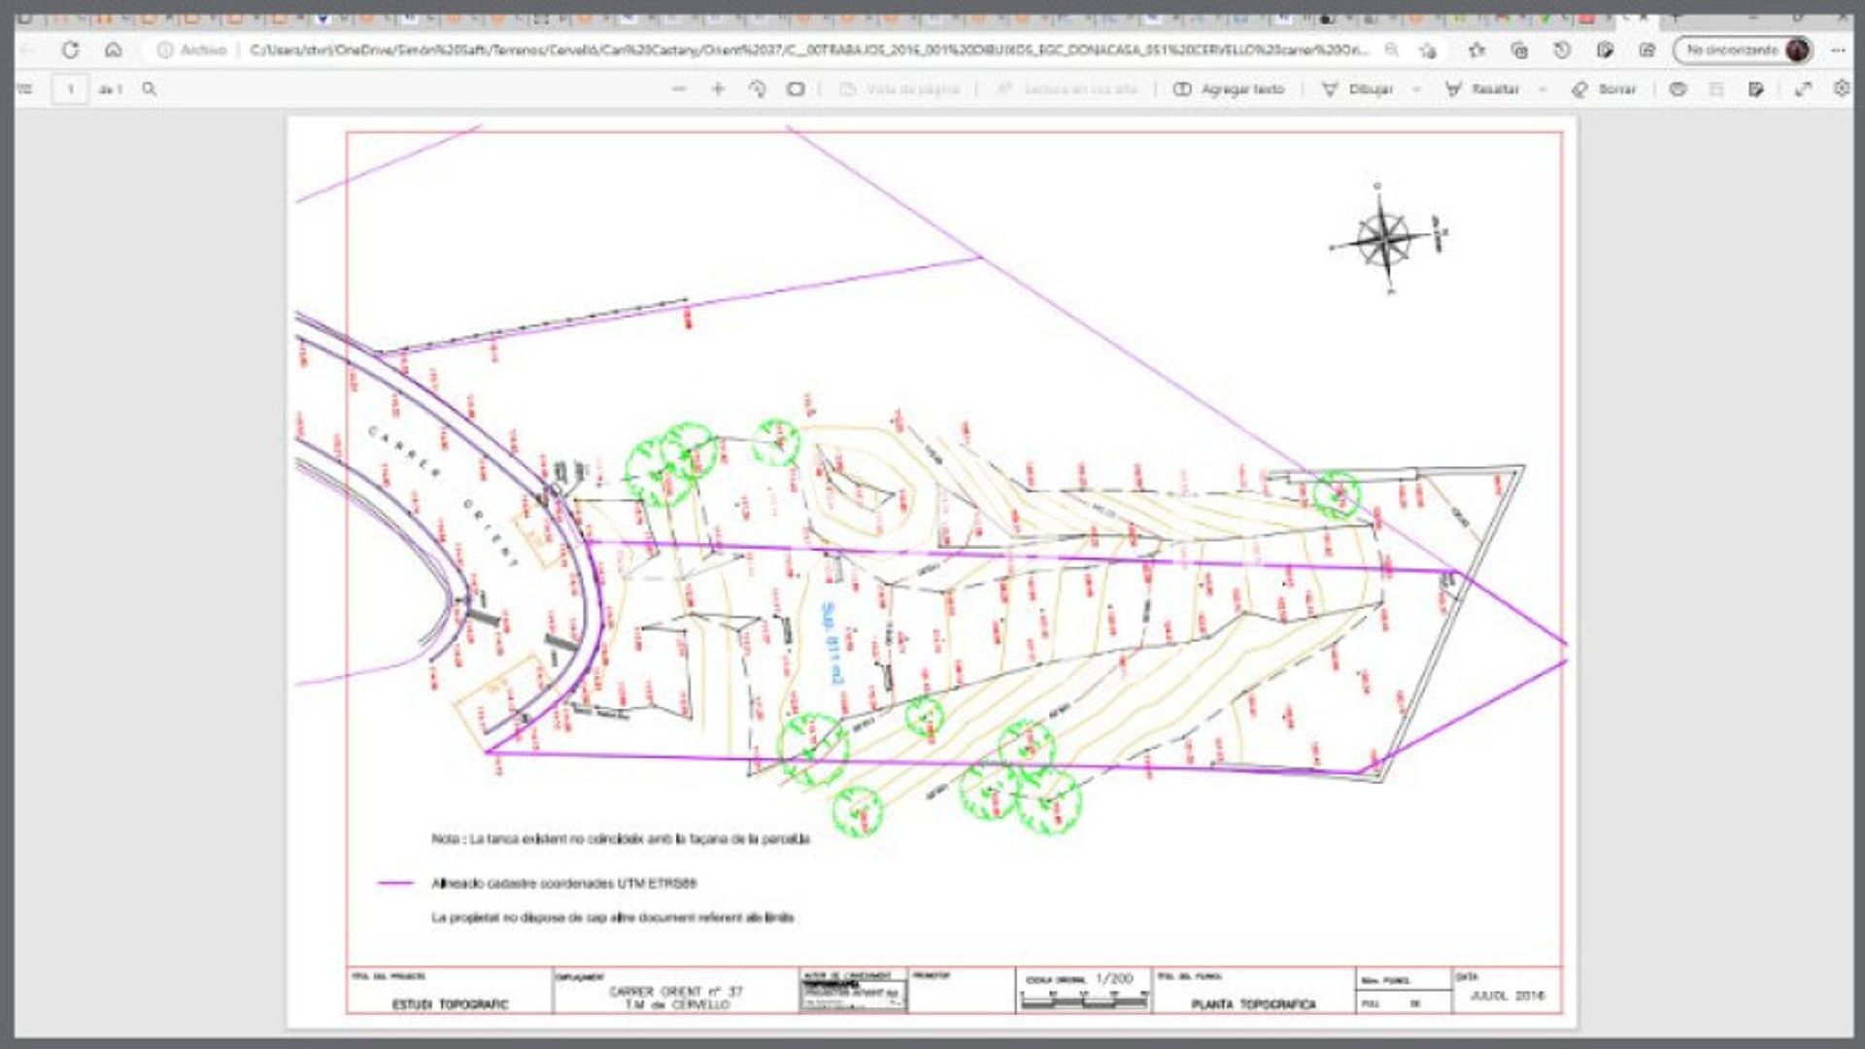
Task: Print the PDF document
Action: pyautogui.click(x=1678, y=88)
